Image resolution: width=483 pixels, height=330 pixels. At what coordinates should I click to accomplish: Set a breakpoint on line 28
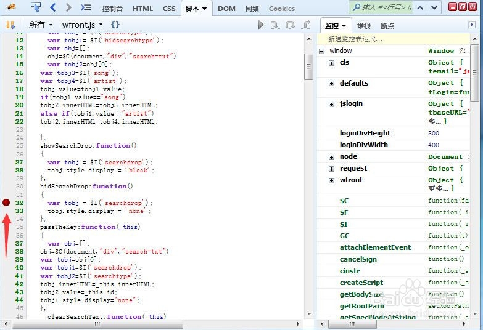pyautogui.click(x=6, y=170)
